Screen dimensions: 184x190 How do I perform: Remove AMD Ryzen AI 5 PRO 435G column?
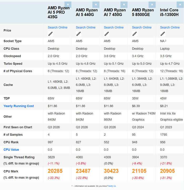tap(68, 5)
